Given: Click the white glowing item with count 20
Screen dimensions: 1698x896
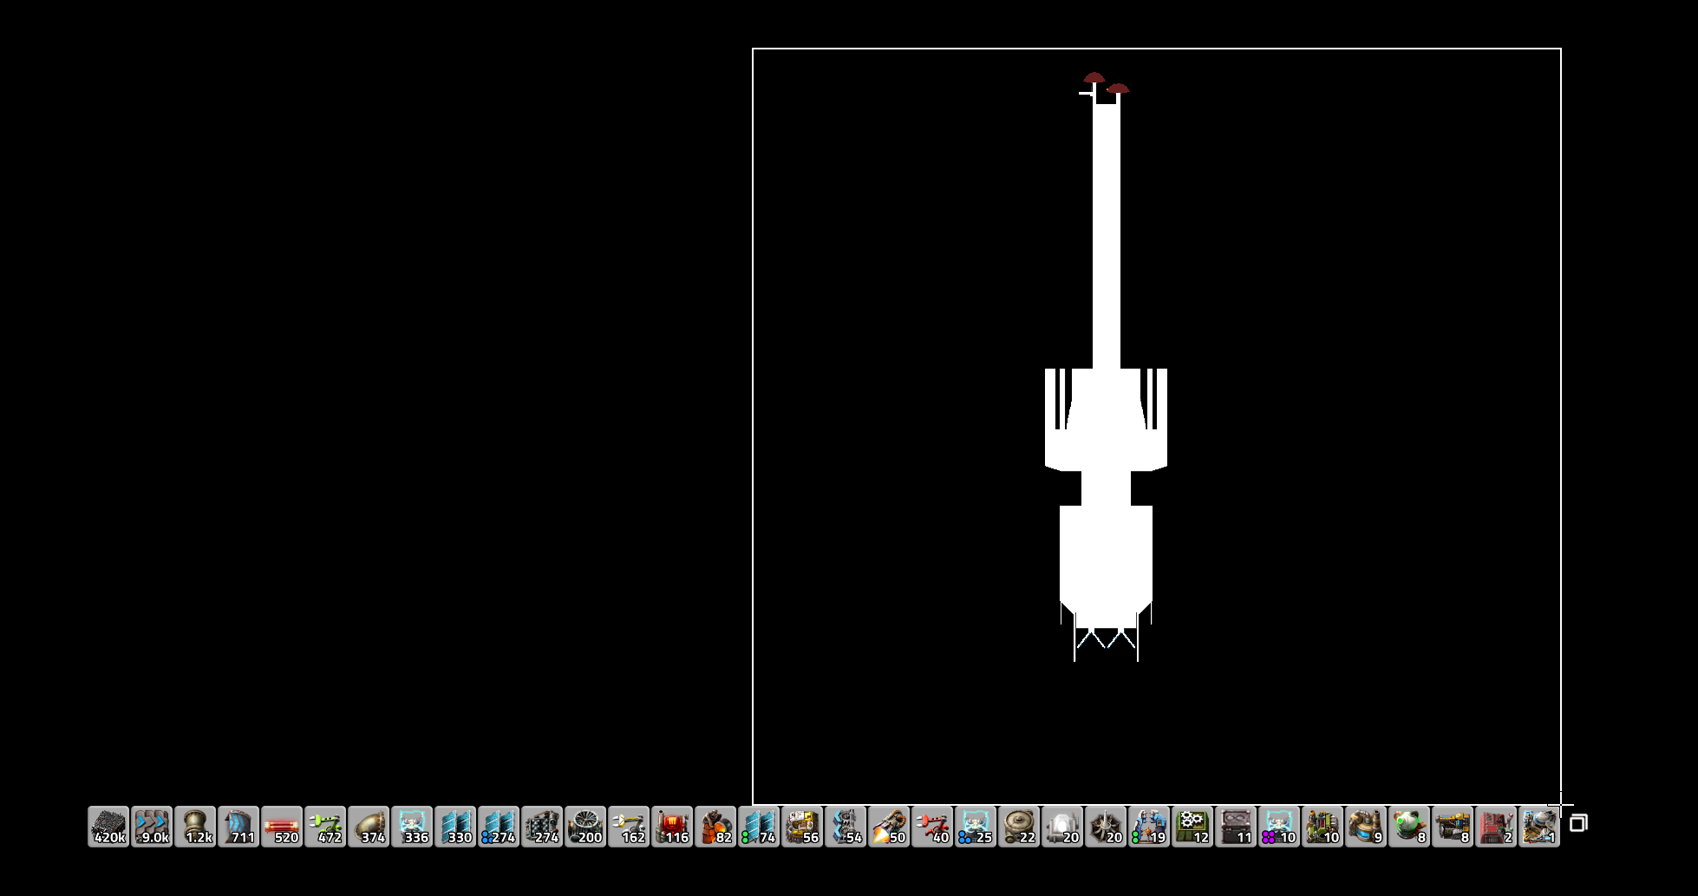Looking at the screenshot, I should point(1062,827).
